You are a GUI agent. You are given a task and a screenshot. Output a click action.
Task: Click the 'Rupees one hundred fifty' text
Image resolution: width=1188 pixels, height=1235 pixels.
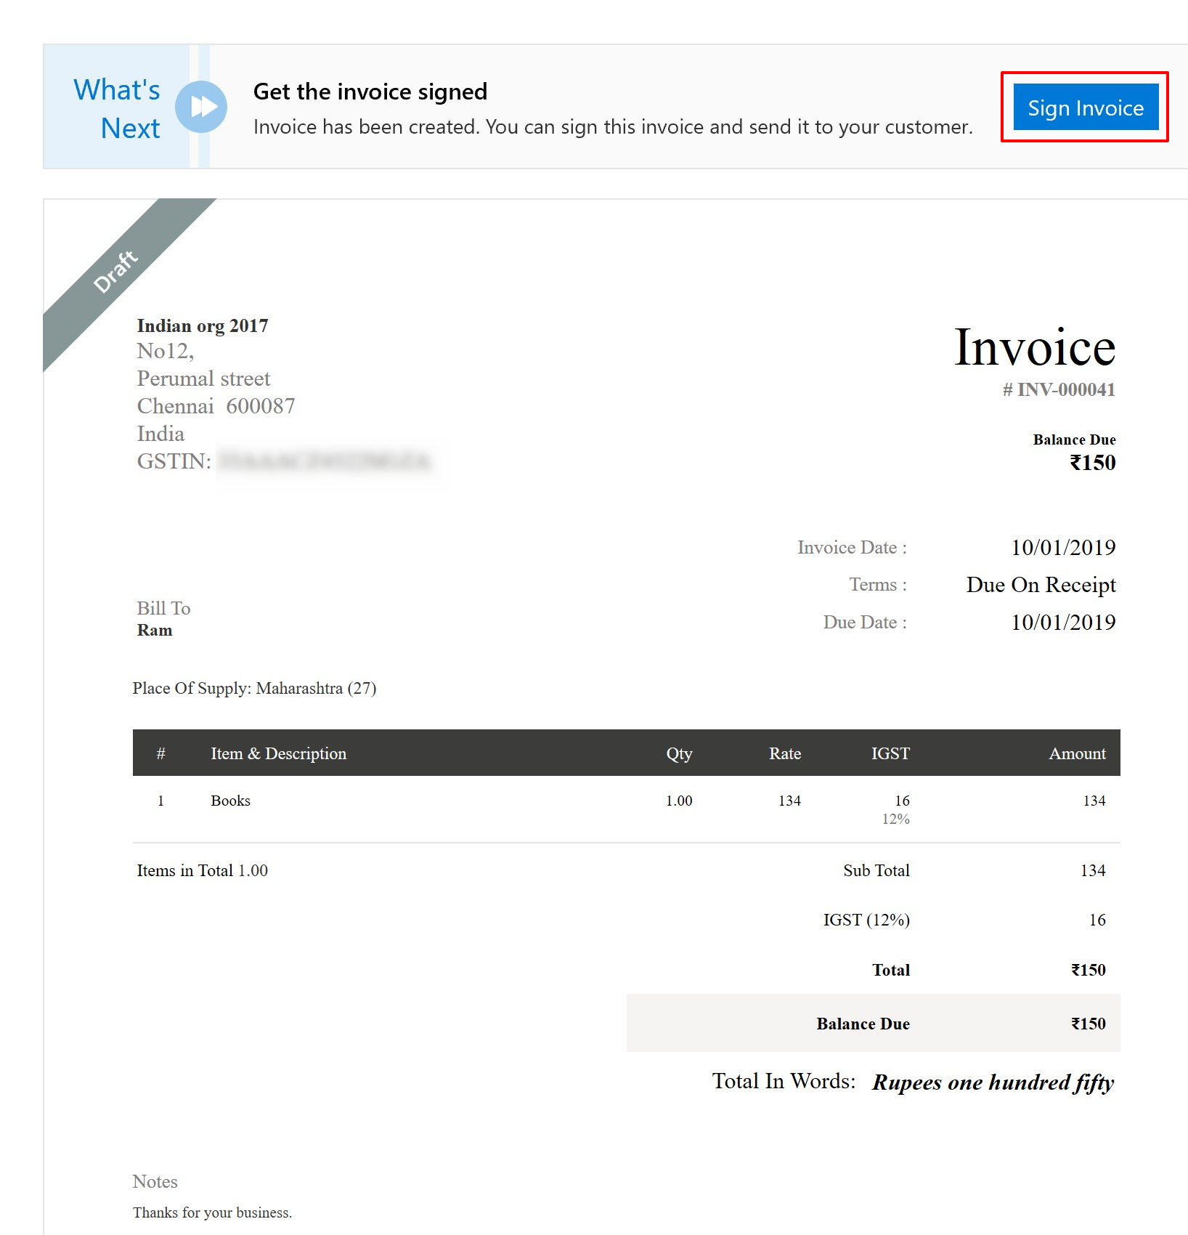(x=993, y=1082)
